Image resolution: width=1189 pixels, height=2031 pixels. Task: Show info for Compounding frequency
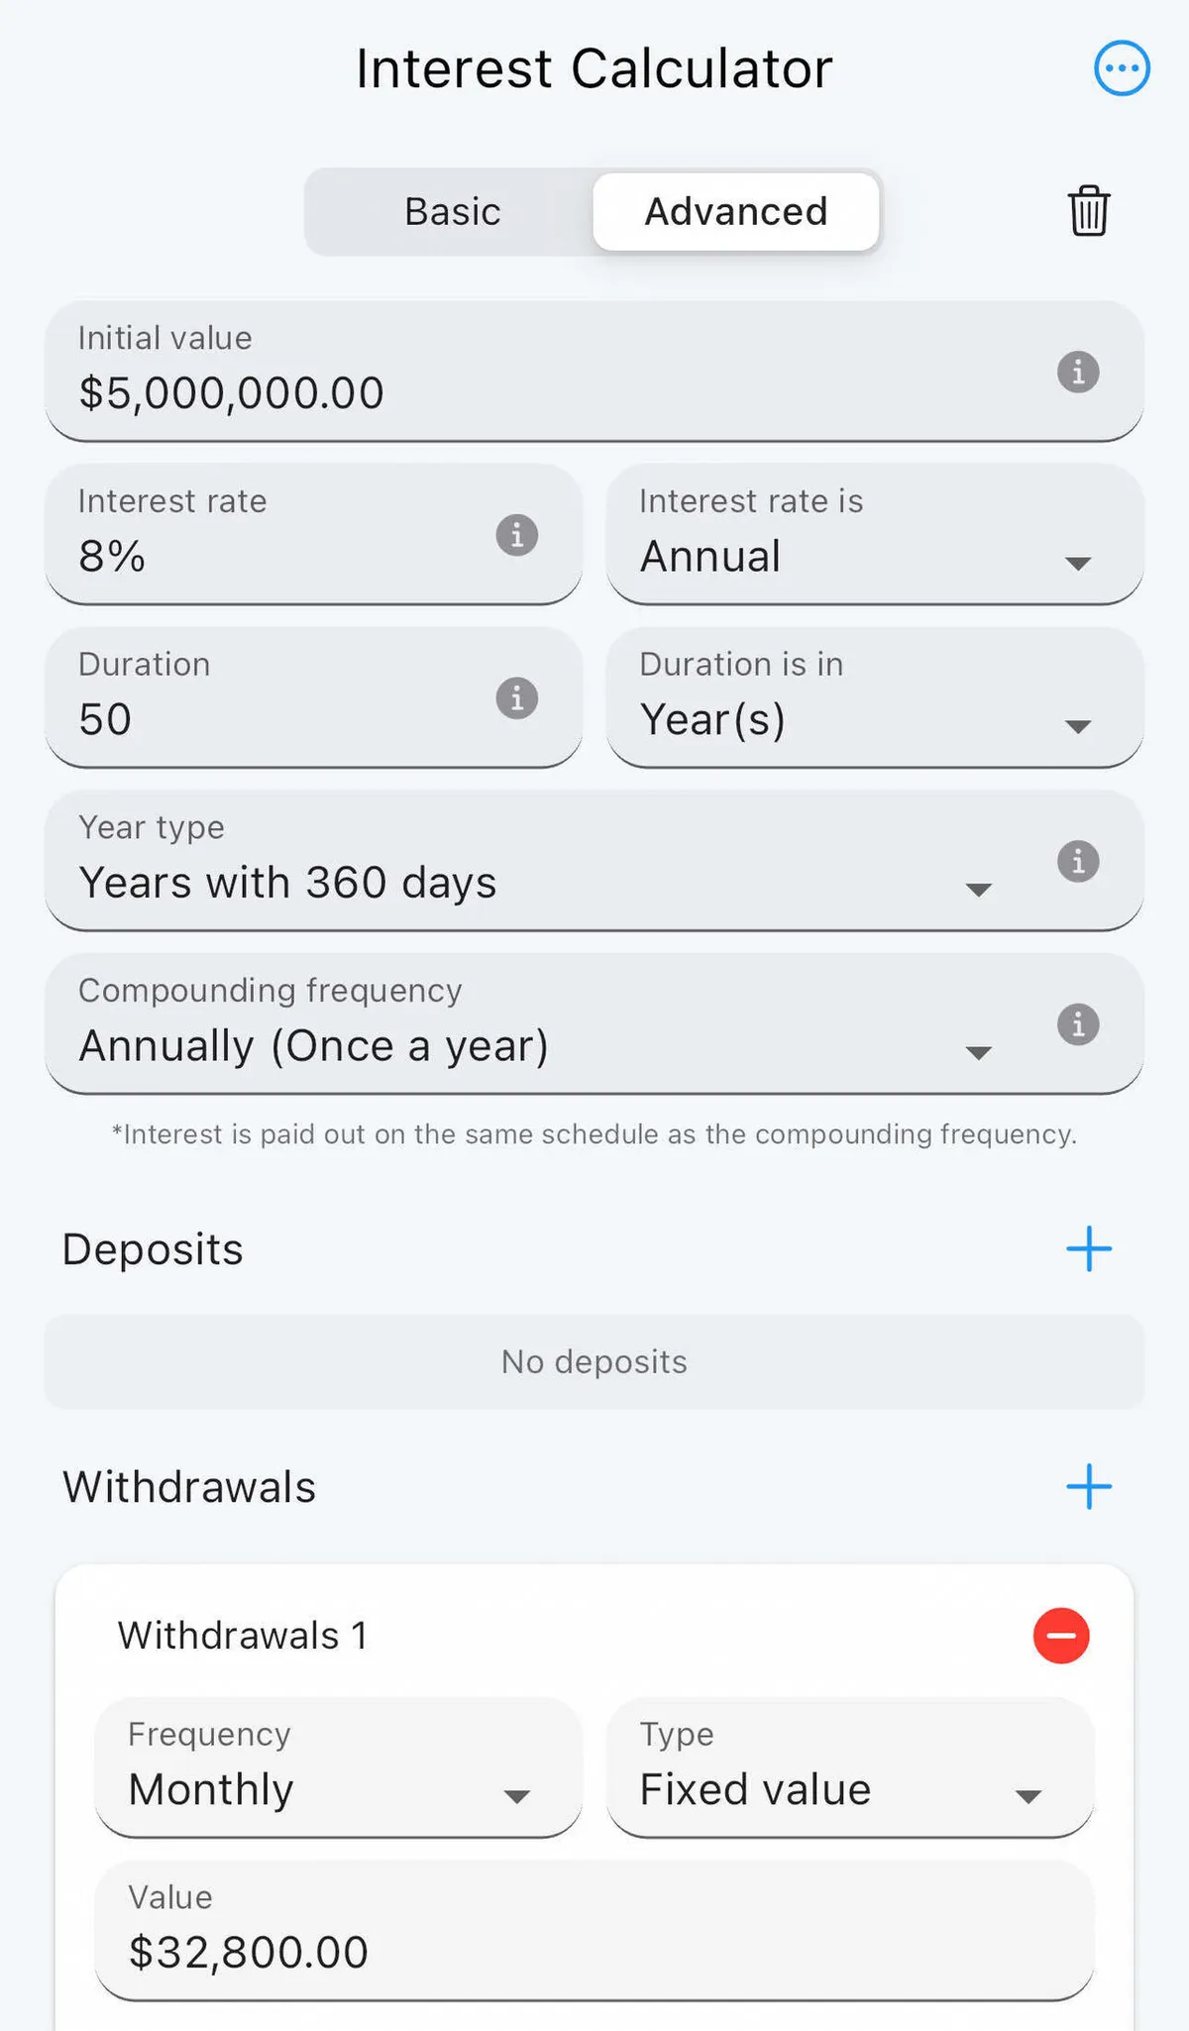click(x=1078, y=1024)
